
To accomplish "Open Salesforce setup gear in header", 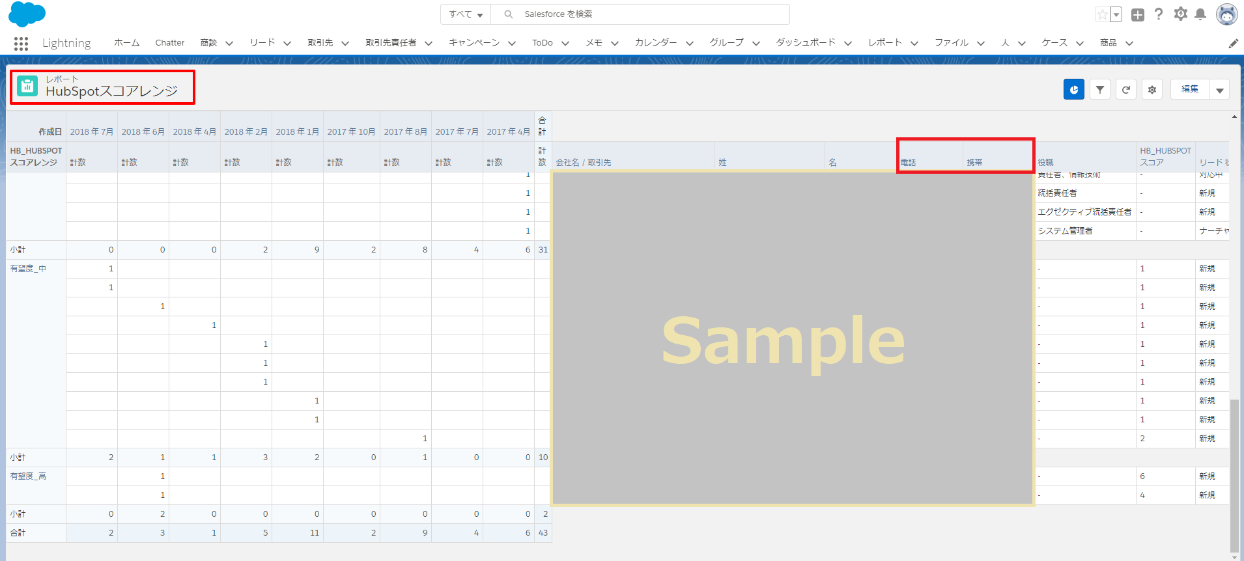I will pos(1180,14).
